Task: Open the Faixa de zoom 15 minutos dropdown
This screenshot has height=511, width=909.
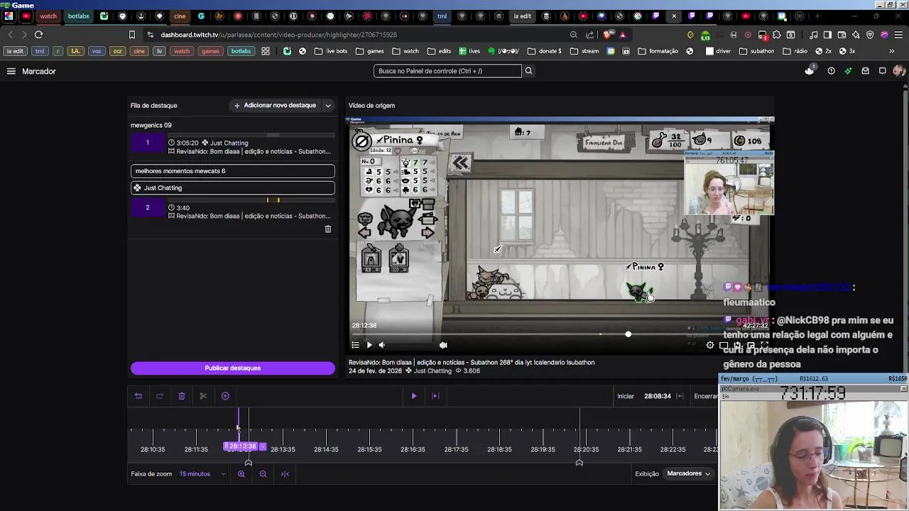Action: 202,474
